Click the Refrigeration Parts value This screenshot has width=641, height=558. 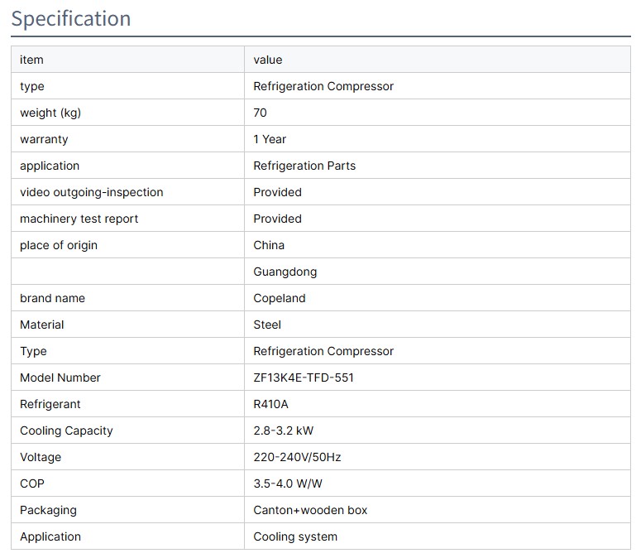point(304,166)
